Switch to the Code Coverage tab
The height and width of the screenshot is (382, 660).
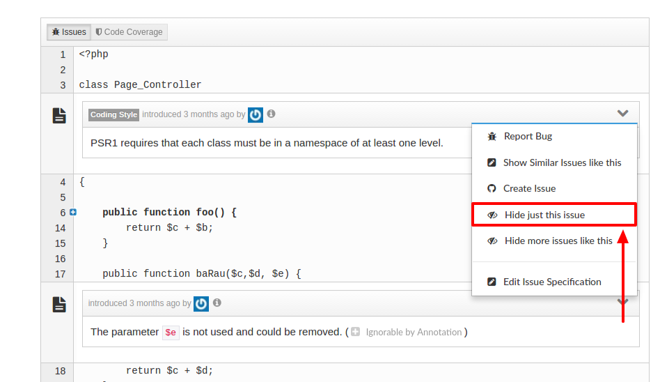(x=129, y=32)
